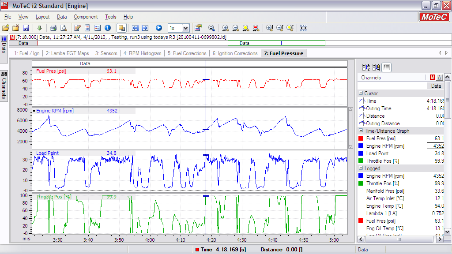Click the green download arrow icon
This screenshot has height=254, width=452.
pos(39,28)
